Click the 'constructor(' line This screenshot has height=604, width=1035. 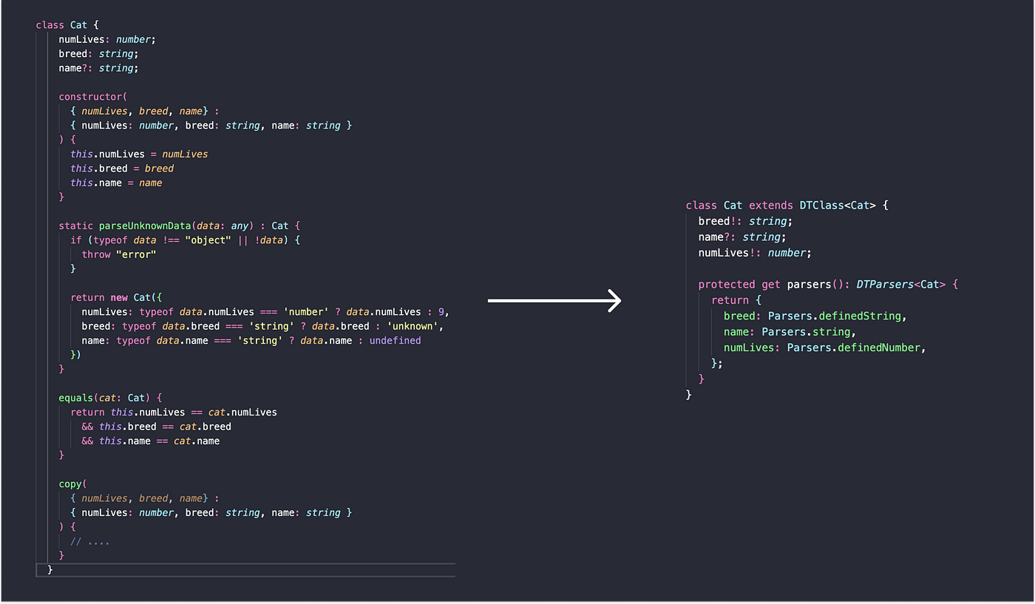coord(93,96)
